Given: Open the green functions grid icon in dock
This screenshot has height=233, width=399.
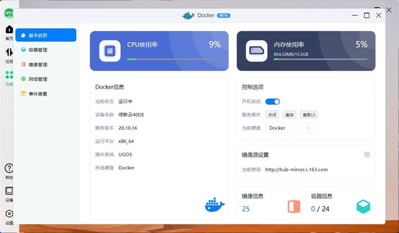Looking at the screenshot, I should point(9,75).
